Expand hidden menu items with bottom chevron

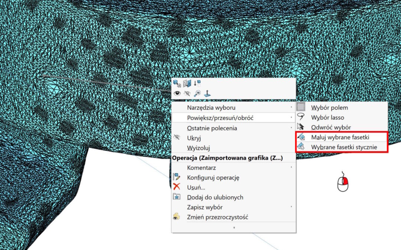pyautogui.click(x=234, y=227)
